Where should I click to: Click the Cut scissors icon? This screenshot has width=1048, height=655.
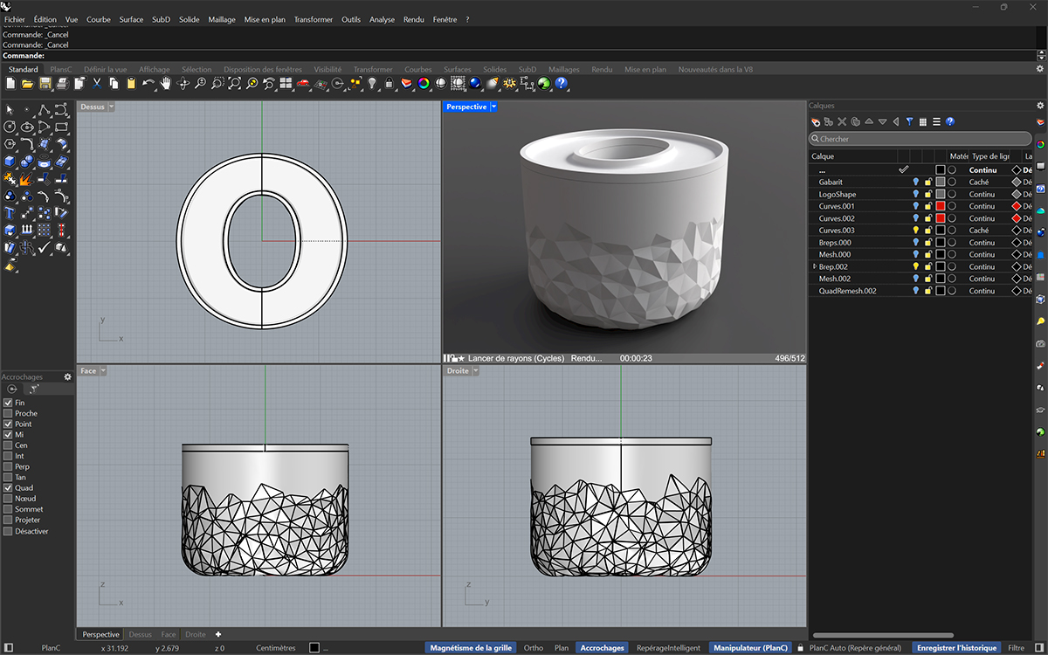pyautogui.click(x=97, y=84)
